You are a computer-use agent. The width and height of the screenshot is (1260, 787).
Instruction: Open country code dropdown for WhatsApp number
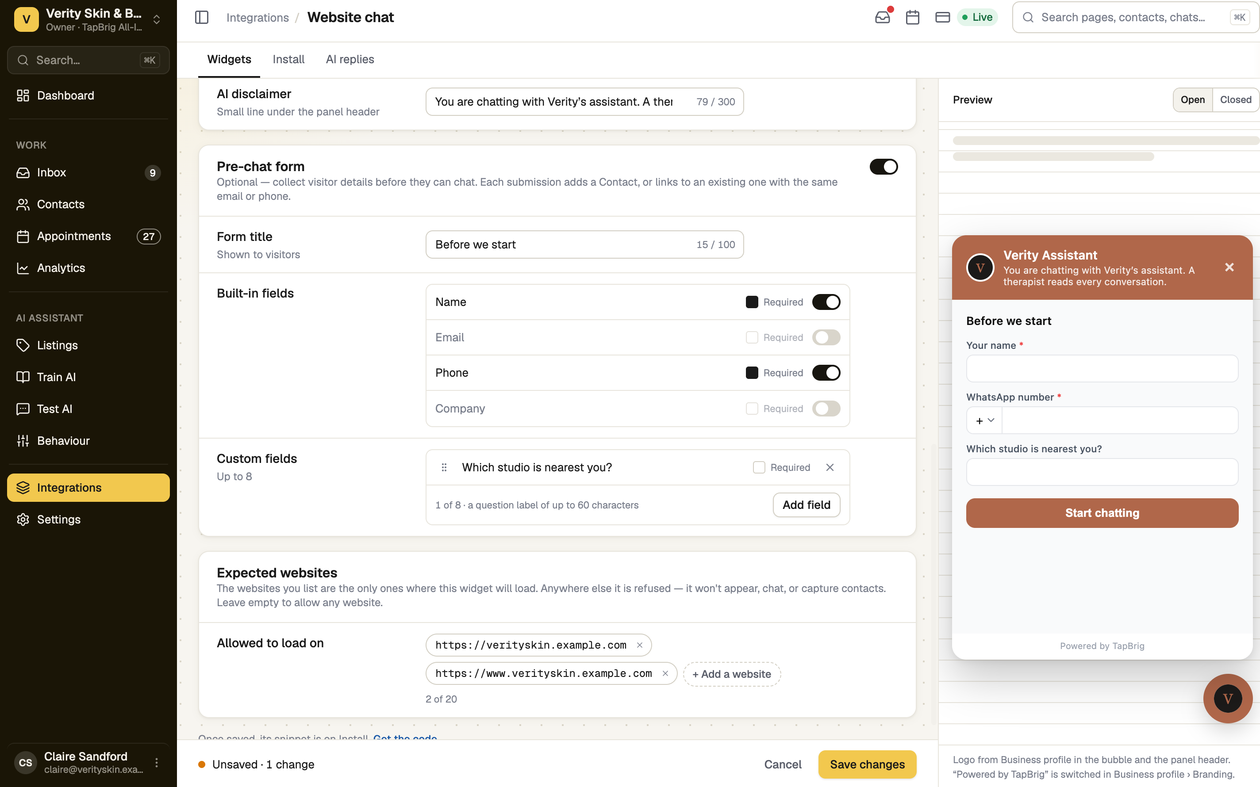coord(984,420)
